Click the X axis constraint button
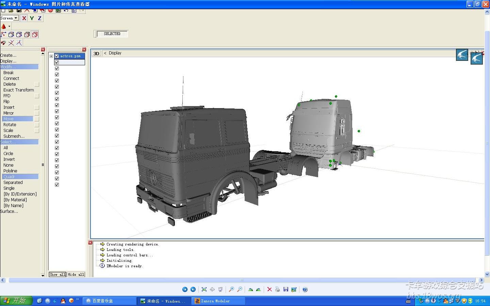490x306 pixels. click(x=24, y=18)
